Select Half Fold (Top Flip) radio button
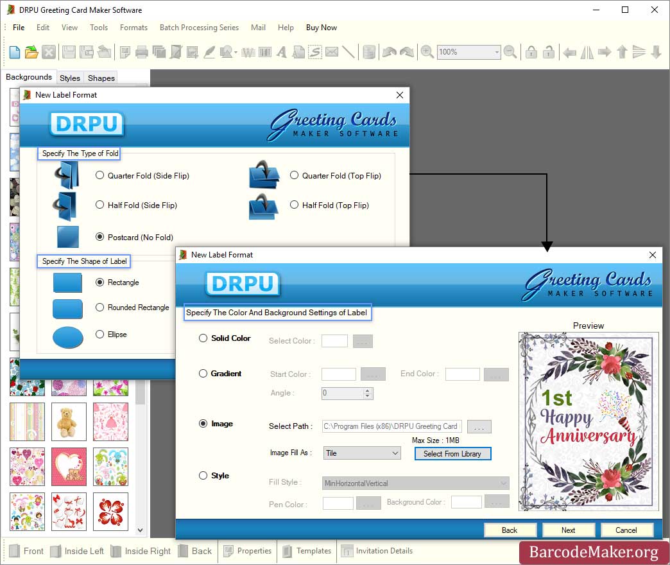The height and width of the screenshot is (565, 670). click(294, 205)
